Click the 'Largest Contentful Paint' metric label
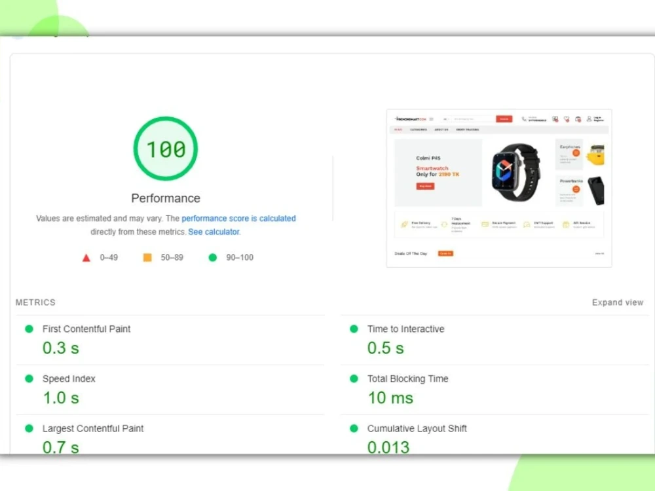655x491 pixels. point(93,428)
